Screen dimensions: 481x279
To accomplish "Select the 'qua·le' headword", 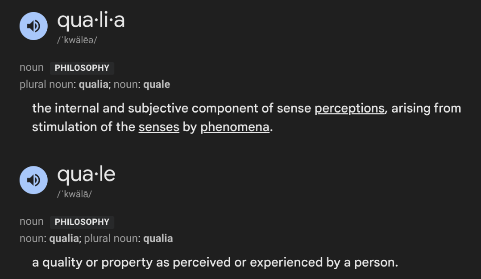I will tap(86, 175).
